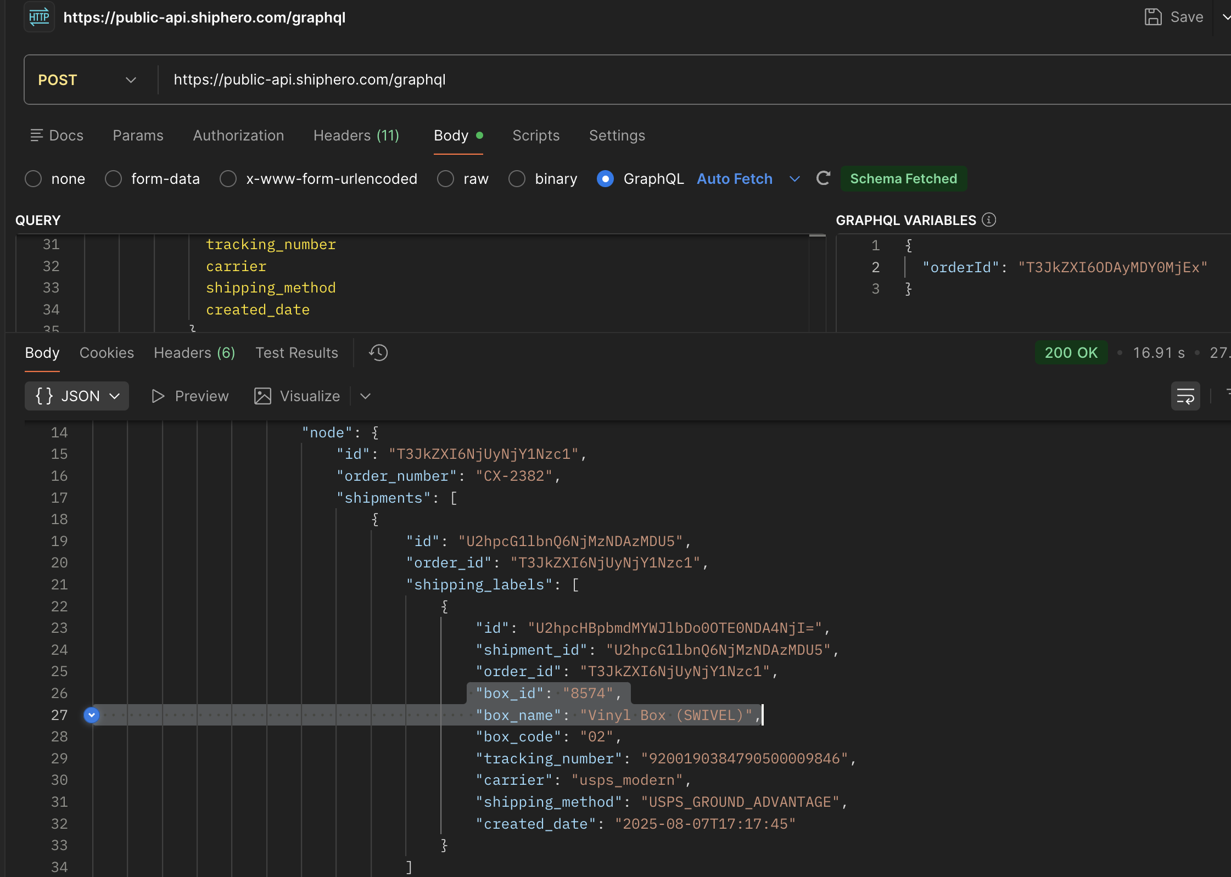Click the Visualize image icon
Image resolution: width=1231 pixels, height=877 pixels.
pos(262,396)
